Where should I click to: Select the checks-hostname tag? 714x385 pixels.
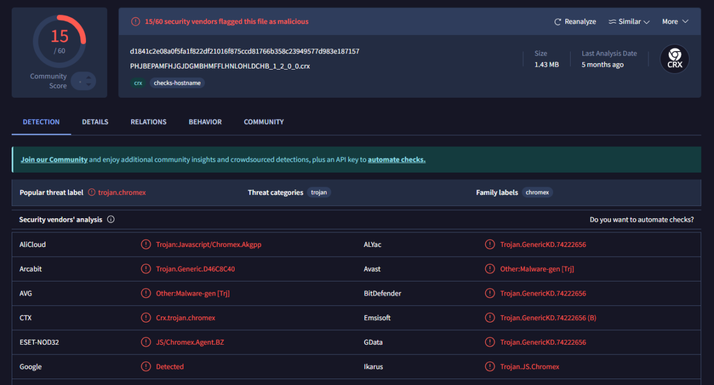[177, 82]
